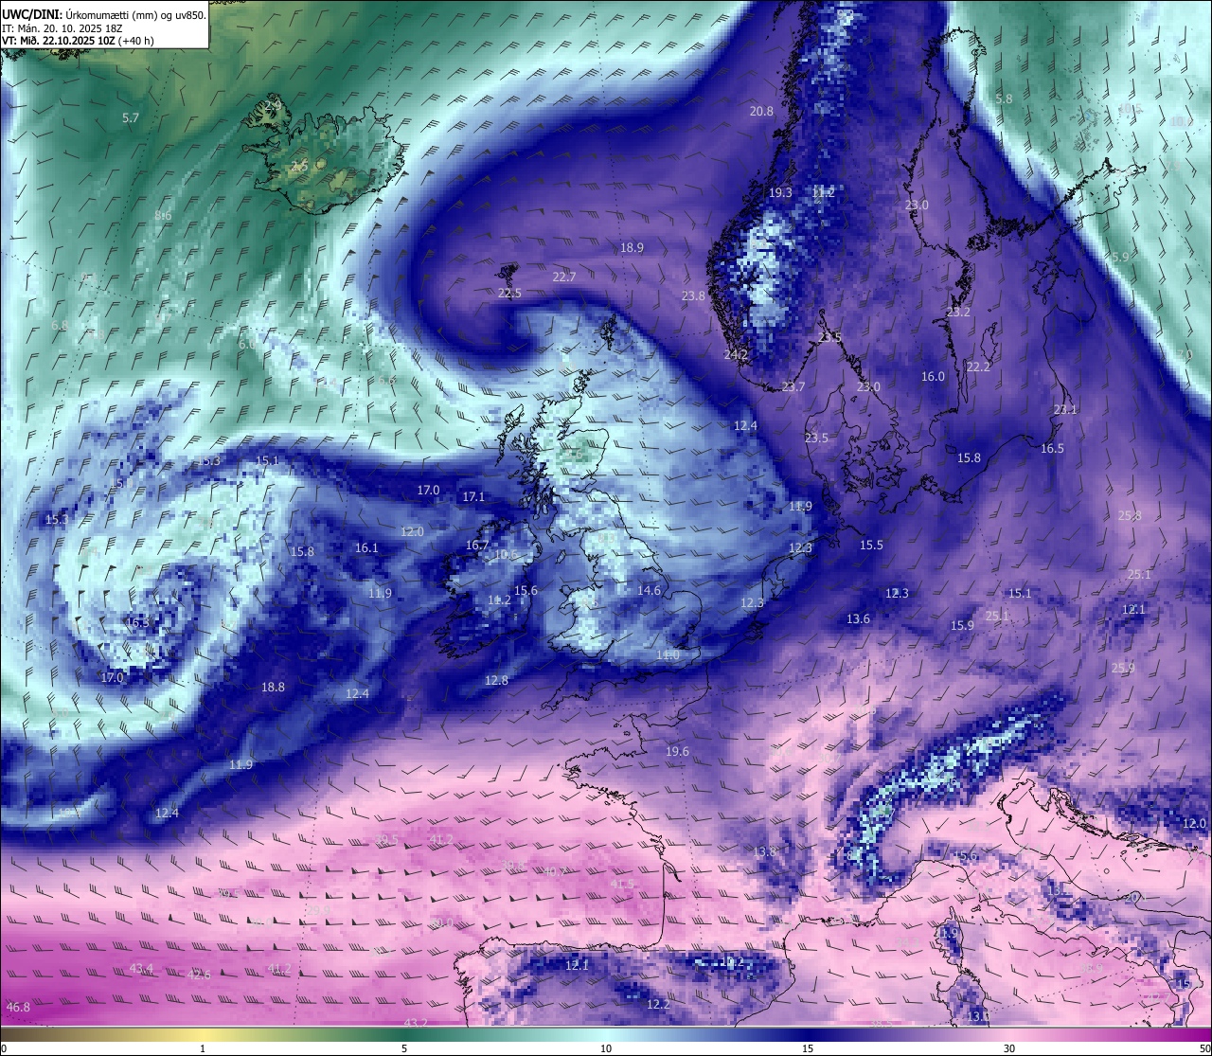Click the 22.5 value near the Faroes
The image size is (1212, 1056).
(509, 294)
